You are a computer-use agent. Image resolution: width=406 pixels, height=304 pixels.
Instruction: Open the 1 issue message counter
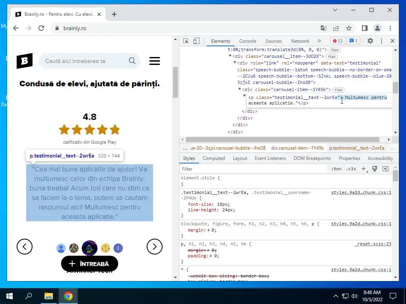(x=353, y=41)
